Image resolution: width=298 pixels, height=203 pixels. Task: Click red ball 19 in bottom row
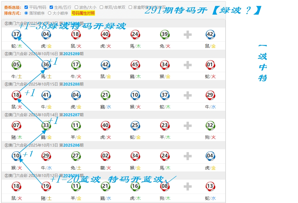tap(46, 186)
